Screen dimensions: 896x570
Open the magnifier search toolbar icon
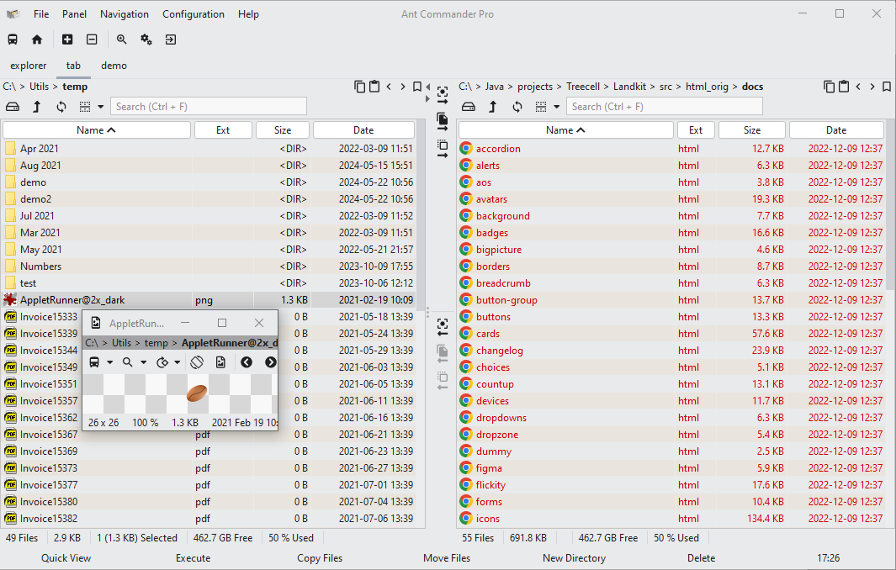pyautogui.click(x=122, y=40)
